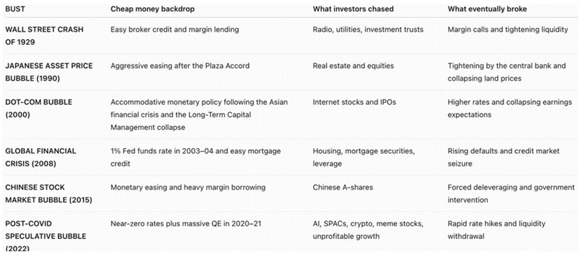The image size is (583, 264).
Task: Click the What investors chased column header
Action: [353, 9]
